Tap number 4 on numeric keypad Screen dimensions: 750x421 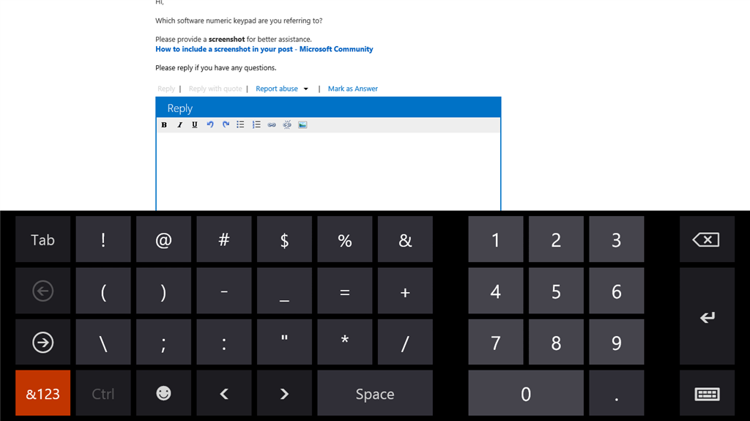[496, 291]
